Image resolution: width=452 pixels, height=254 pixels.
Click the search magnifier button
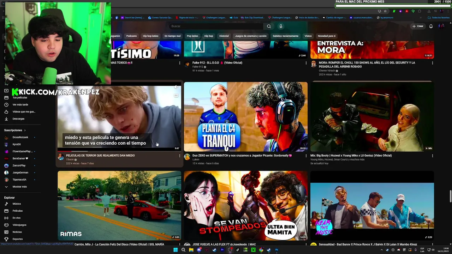269,26
